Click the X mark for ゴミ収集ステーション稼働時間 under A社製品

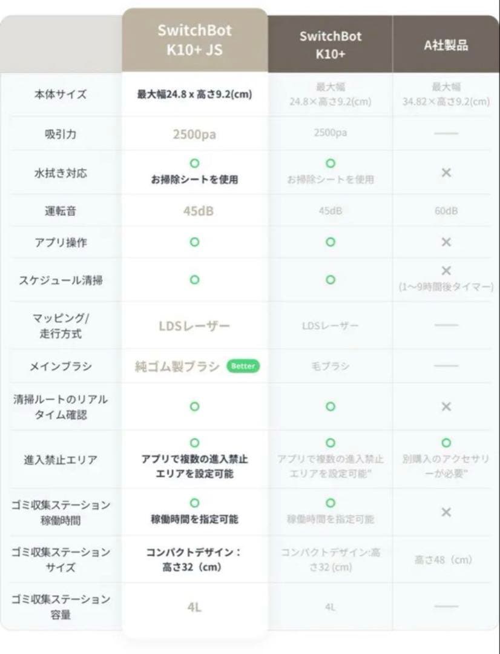click(x=446, y=512)
